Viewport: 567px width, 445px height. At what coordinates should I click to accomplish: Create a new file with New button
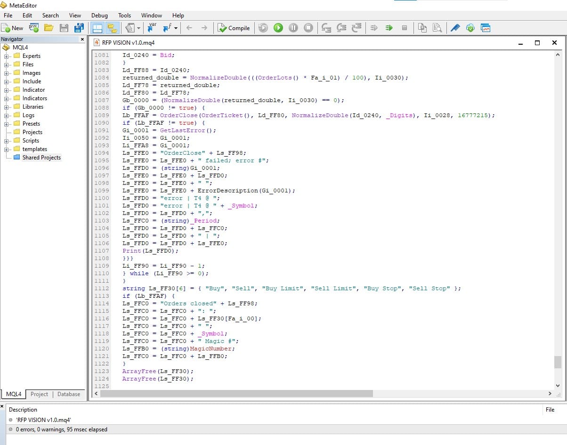12,28
